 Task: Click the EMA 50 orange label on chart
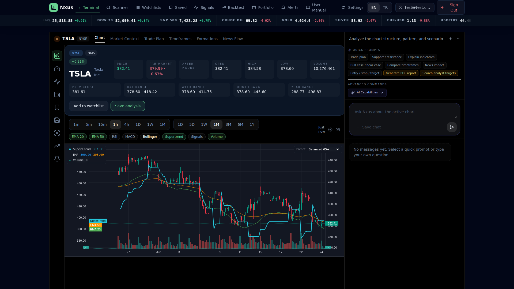click(95, 225)
